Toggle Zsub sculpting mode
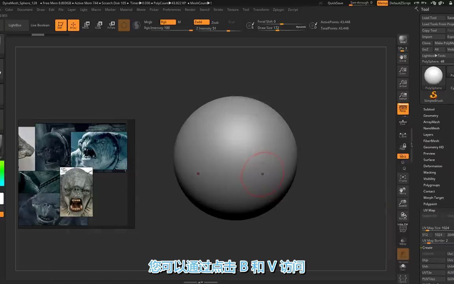The height and width of the screenshot is (284, 454). pos(215,22)
